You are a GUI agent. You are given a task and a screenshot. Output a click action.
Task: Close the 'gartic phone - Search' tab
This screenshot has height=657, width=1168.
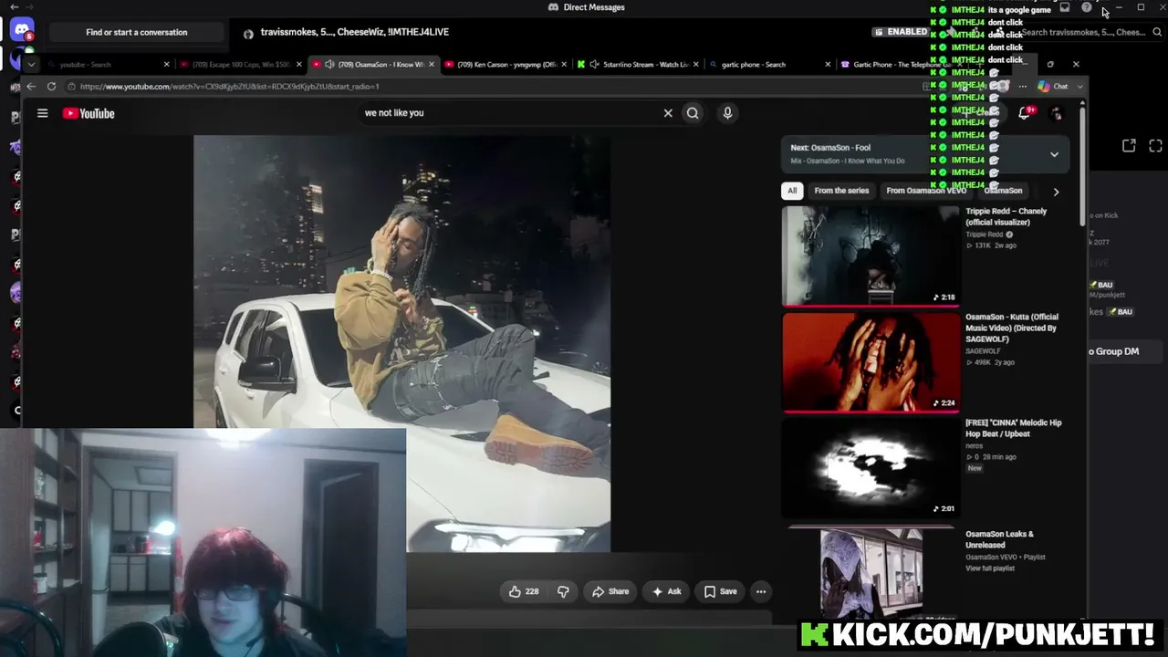coord(828,65)
